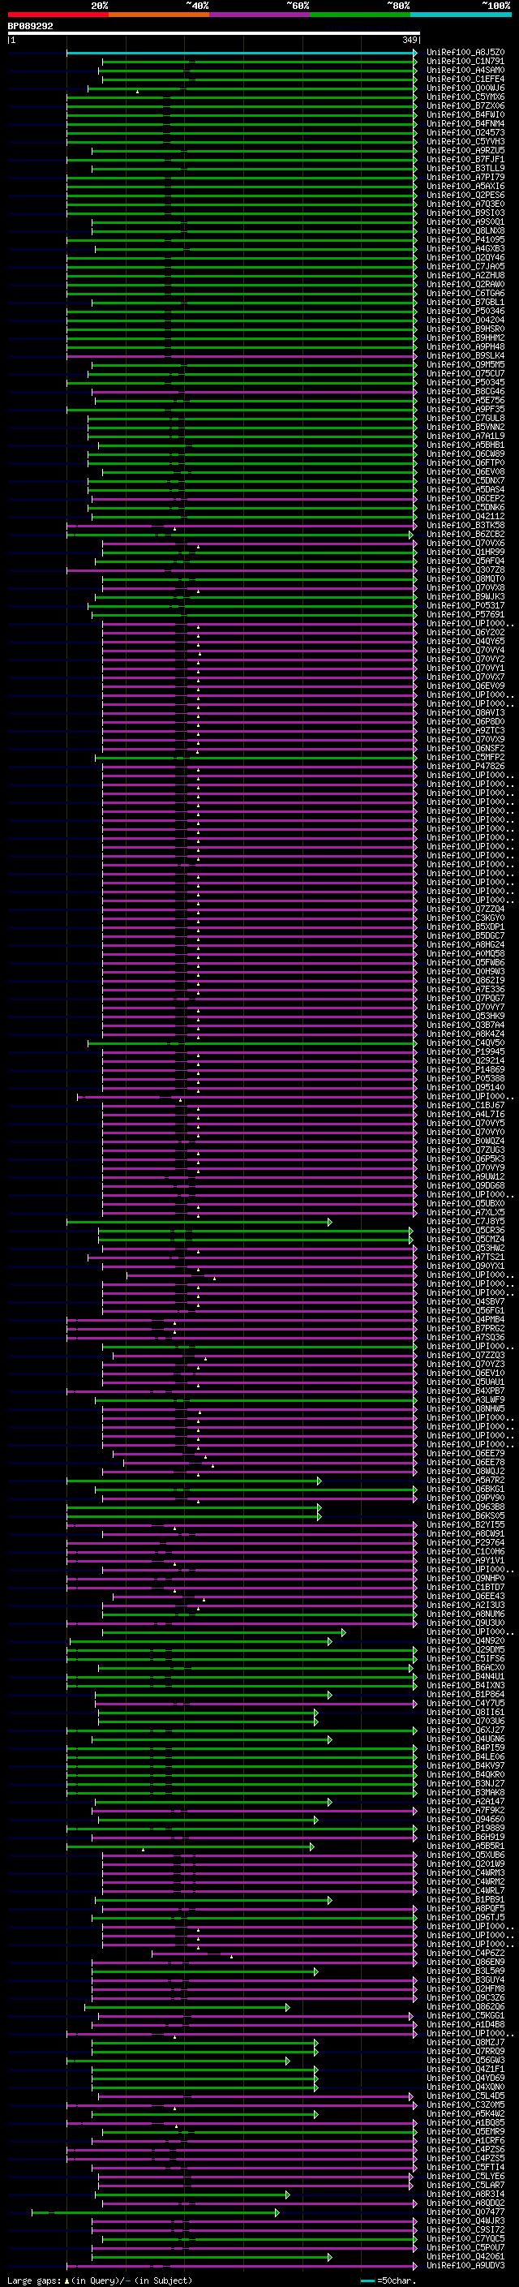Select hit label UniRef100_A8HG24

pyautogui.click(x=465, y=944)
